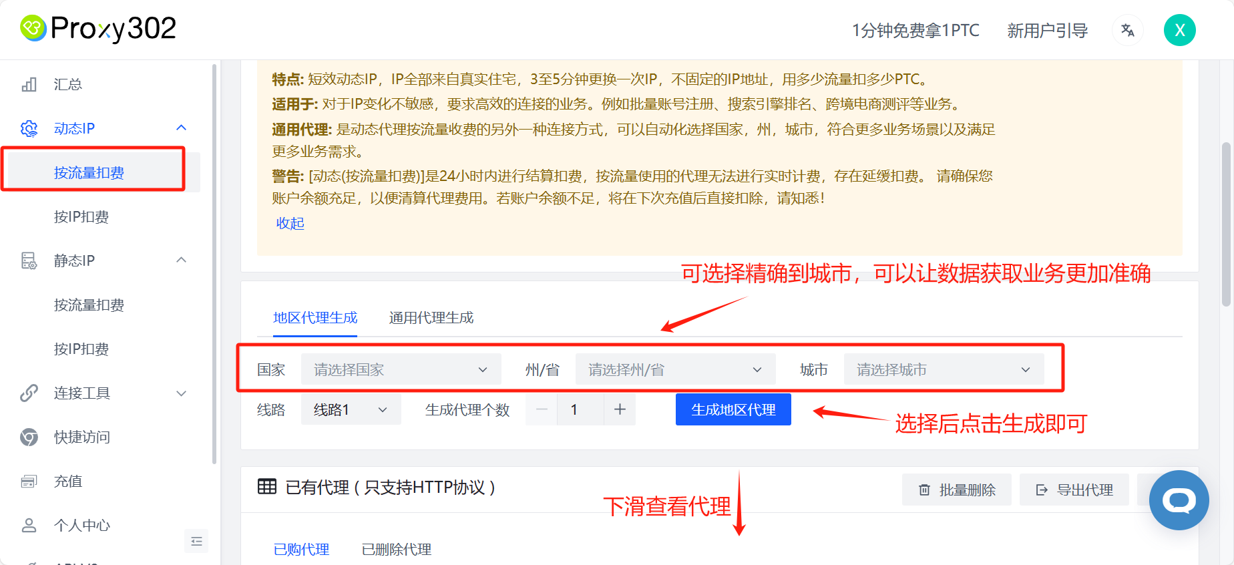Click the 已有代理 (只支持HTTP协议) heading
Image resolution: width=1234 pixels, height=565 pixels.
(390, 488)
